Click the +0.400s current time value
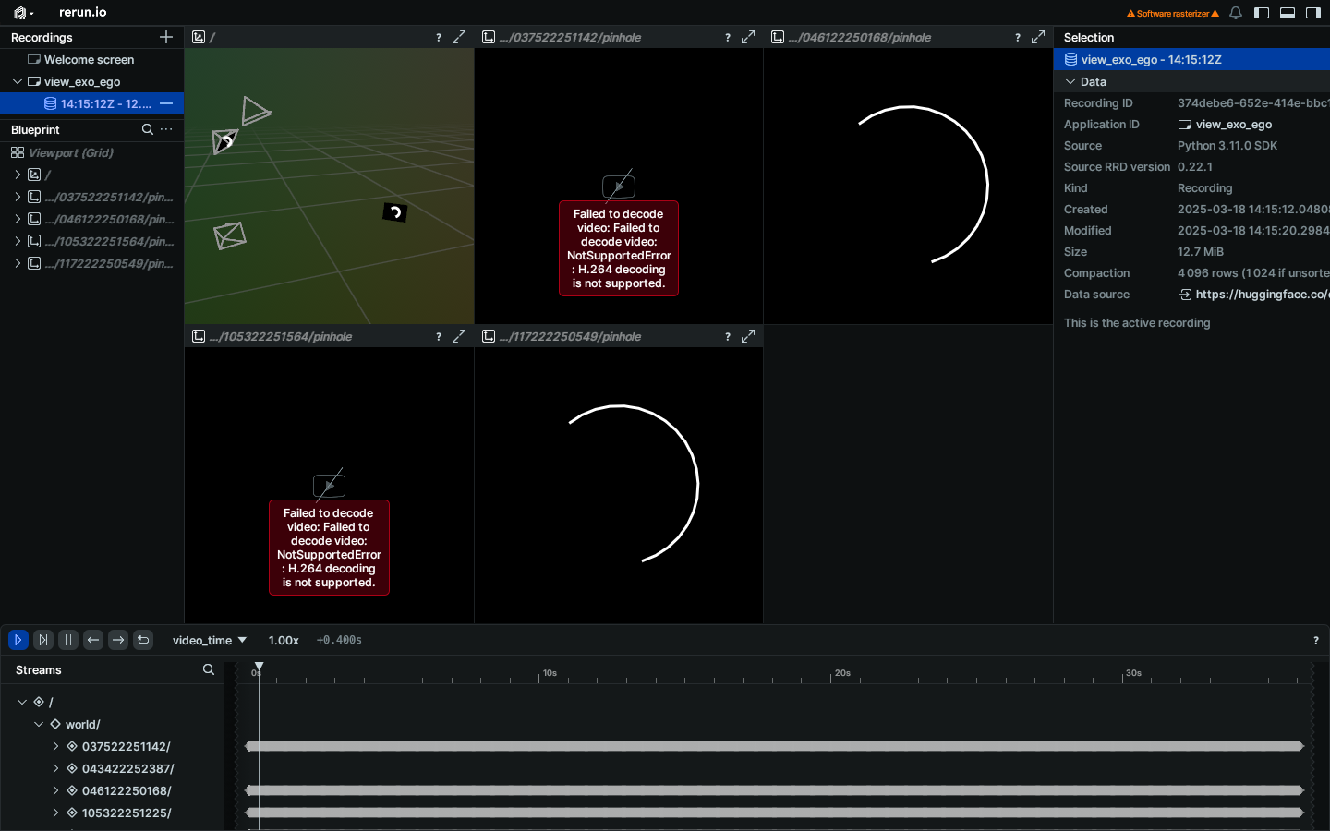 (x=339, y=640)
